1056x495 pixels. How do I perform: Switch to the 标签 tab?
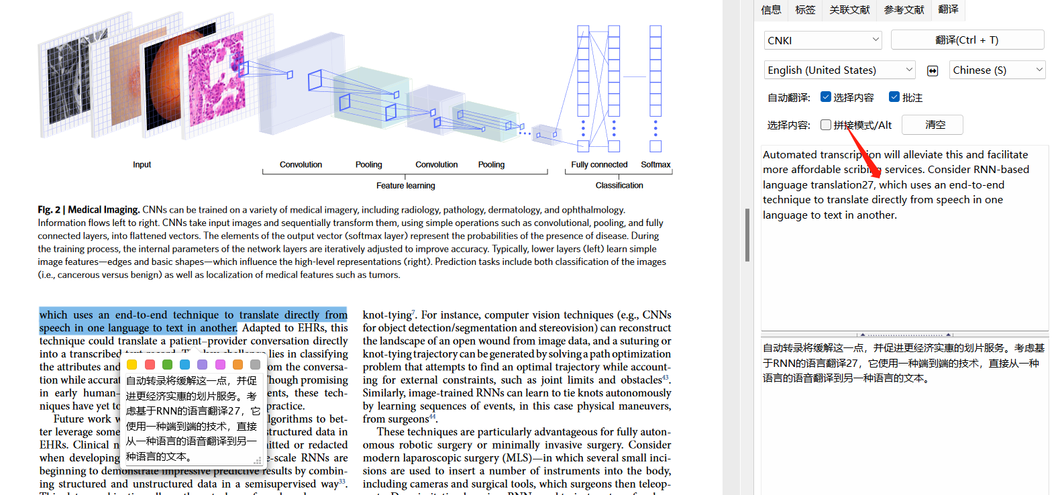pos(805,9)
